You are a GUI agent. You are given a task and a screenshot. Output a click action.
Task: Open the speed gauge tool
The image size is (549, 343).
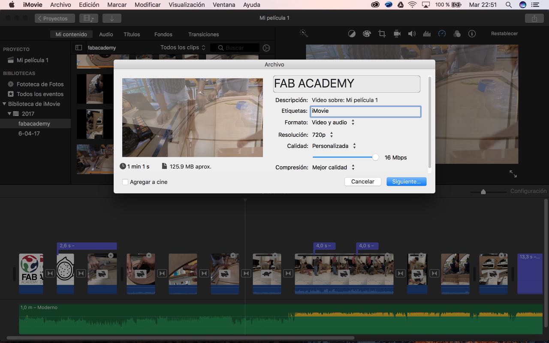[442, 33]
